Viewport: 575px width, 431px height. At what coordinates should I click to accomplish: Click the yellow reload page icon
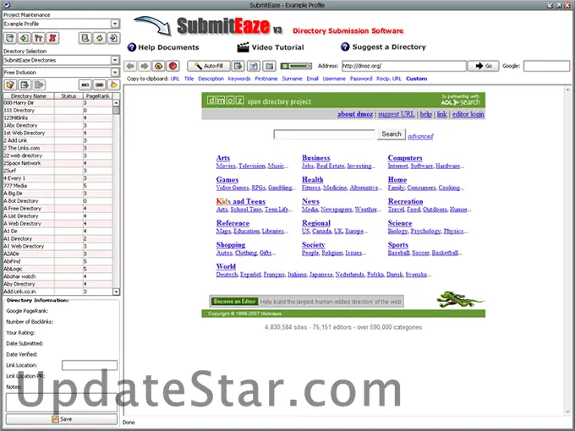[x=158, y=66]
